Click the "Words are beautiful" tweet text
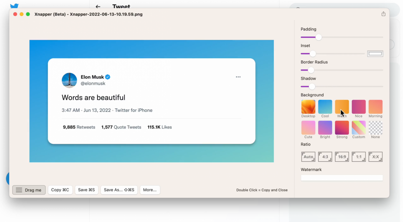The width and height of the screenshot is (403, 222). (93, 97)
